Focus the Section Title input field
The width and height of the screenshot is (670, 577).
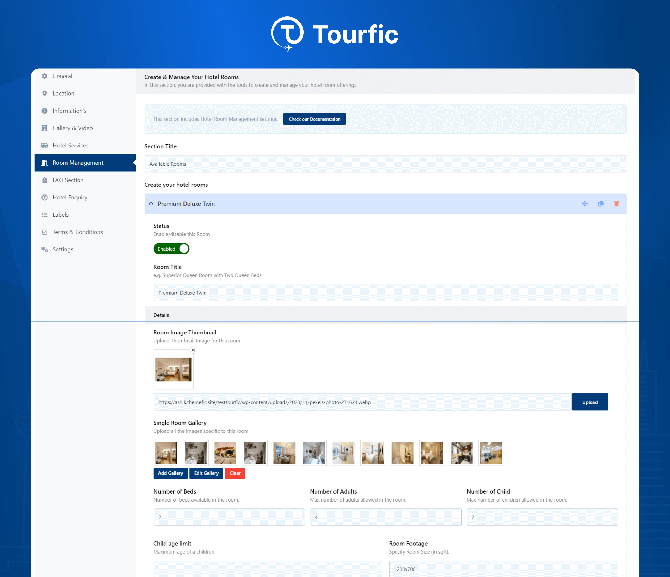(x=386, y=164)
